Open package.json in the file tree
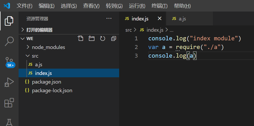 (x=46, y=82)
